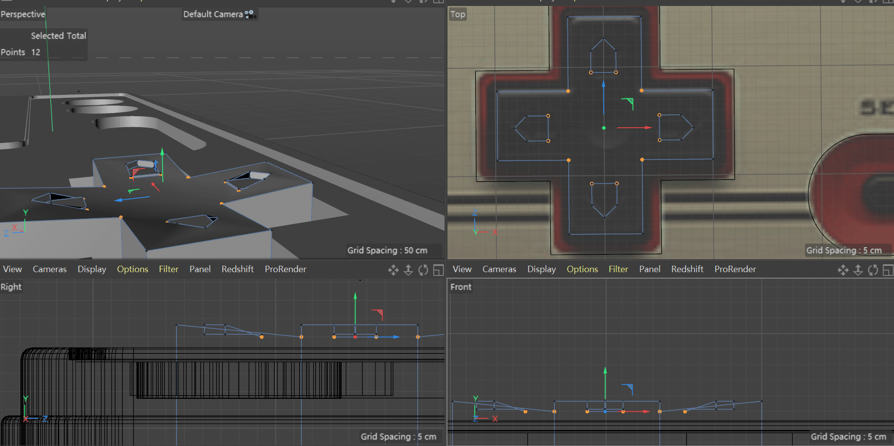Expand the Options menu in Right viewport
Screen dimensions: 894x446
point(132,269)
